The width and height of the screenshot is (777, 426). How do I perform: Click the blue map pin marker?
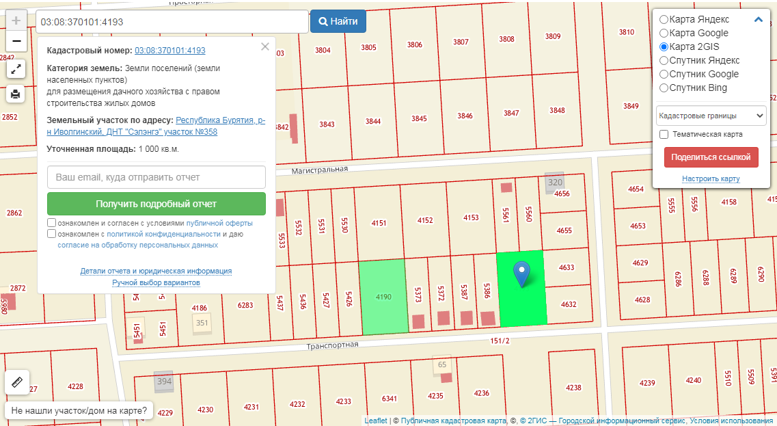click(x=522, y=274)
